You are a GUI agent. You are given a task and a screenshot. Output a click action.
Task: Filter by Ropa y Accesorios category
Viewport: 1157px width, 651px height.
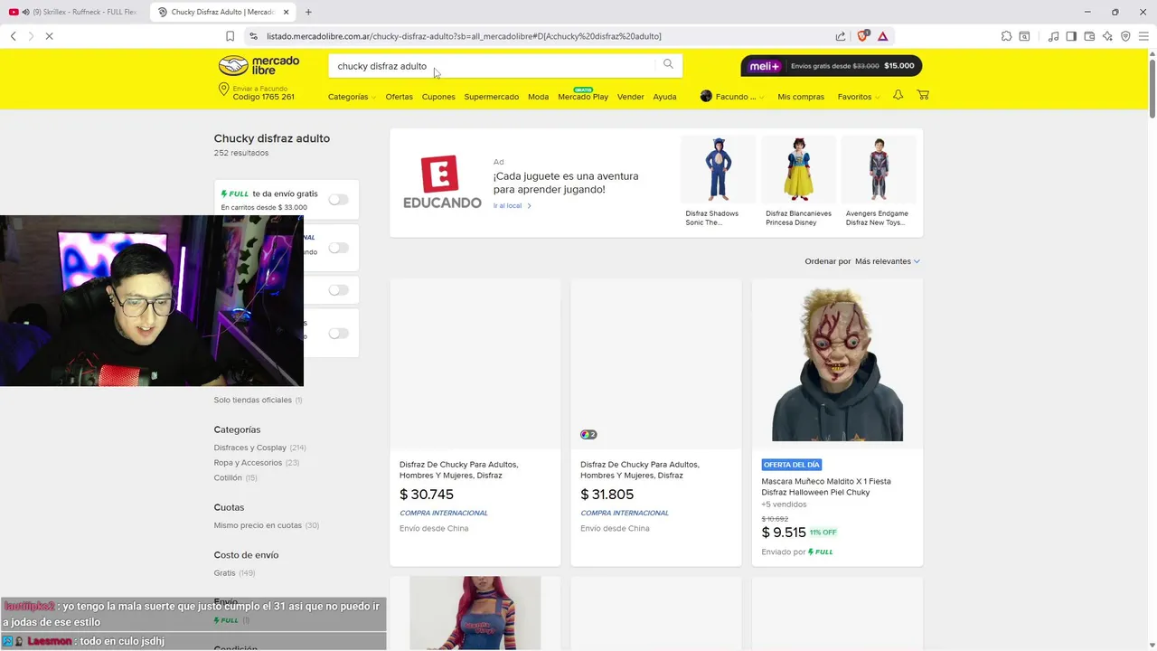click(x=248, y=463)
